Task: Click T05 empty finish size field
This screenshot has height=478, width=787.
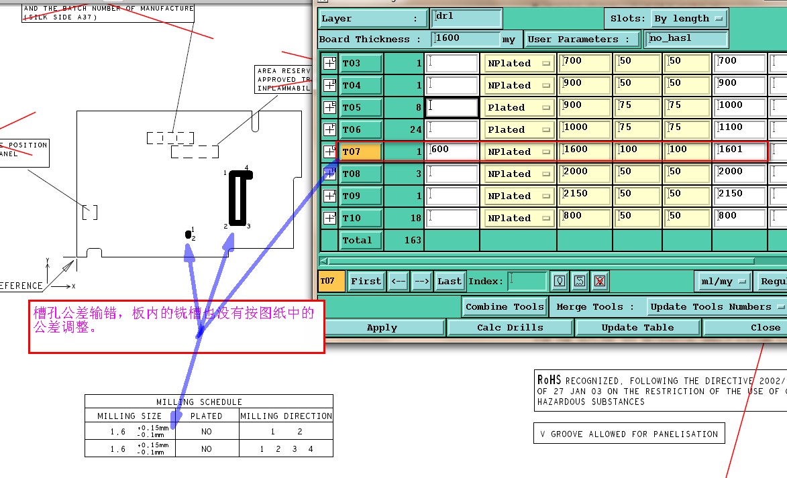Action: [452, 107]
